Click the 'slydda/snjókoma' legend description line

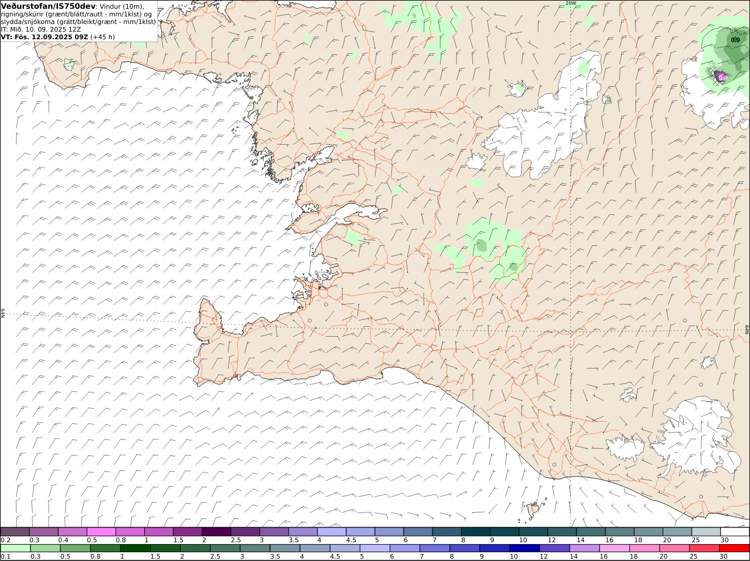[x=79, y=22]
